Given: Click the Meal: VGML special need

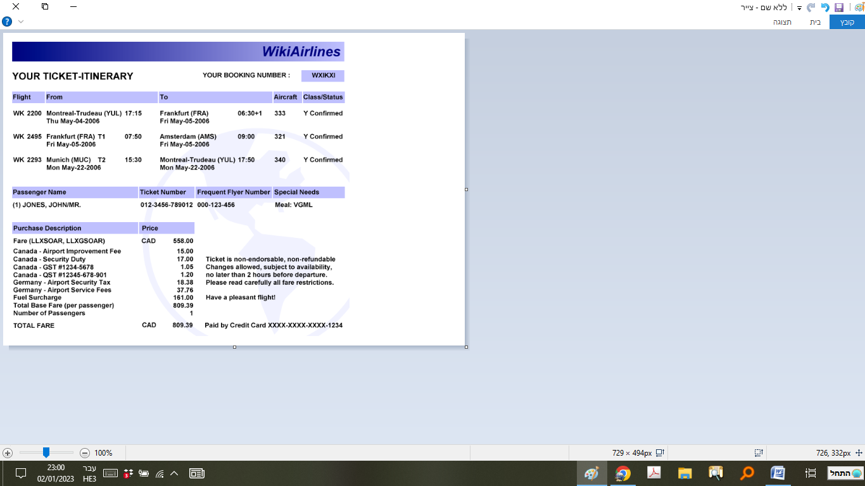Looking at the screenshot, I should click(294, 205).
